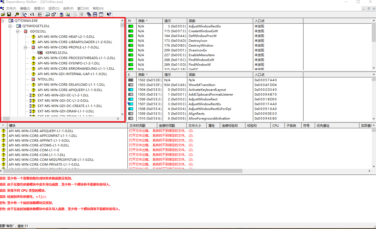376x229 pixels.
Task: Click the Context Help arrow-question icon
Action: [109, 14]
